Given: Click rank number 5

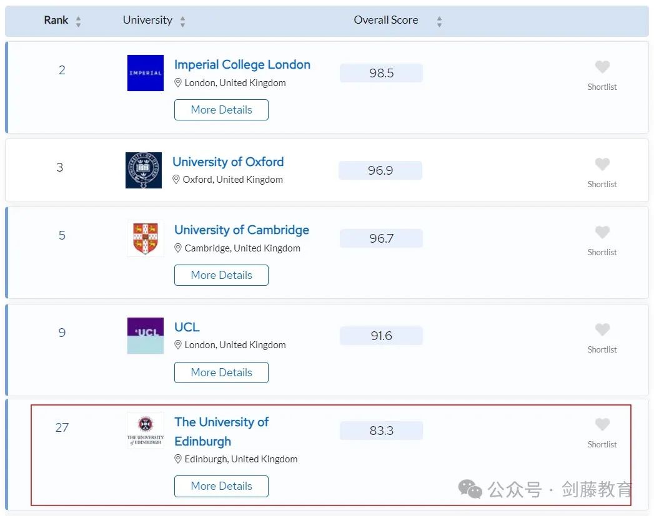Looking at the screenshot, I should (62, 235).
